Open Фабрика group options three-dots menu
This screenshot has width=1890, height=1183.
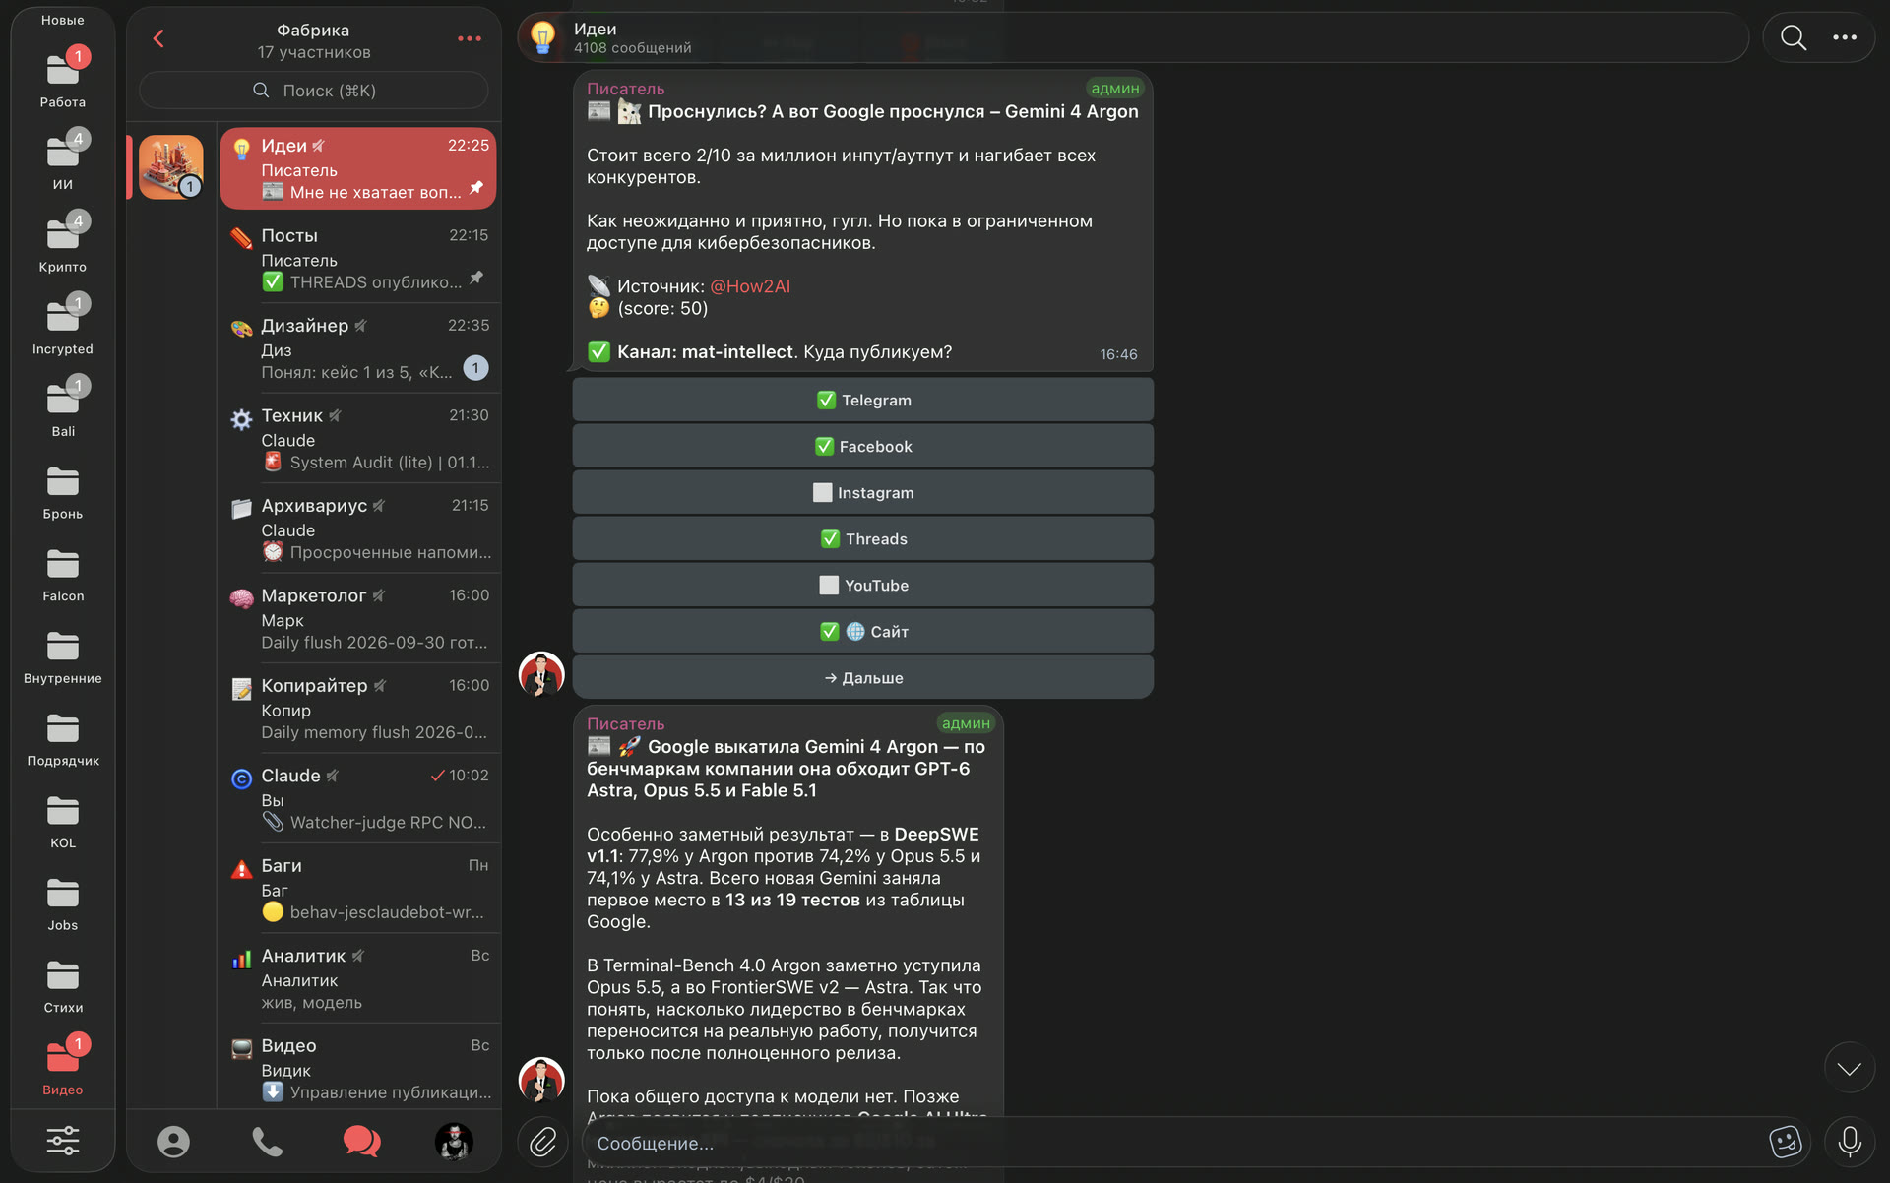470,39
